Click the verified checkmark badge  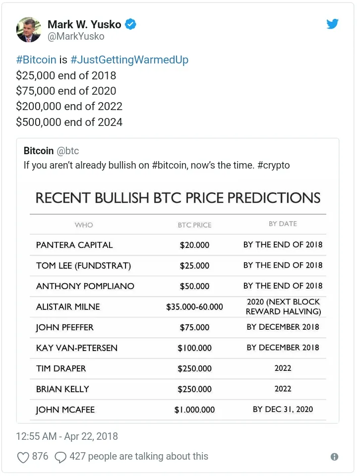coord(130,24)
